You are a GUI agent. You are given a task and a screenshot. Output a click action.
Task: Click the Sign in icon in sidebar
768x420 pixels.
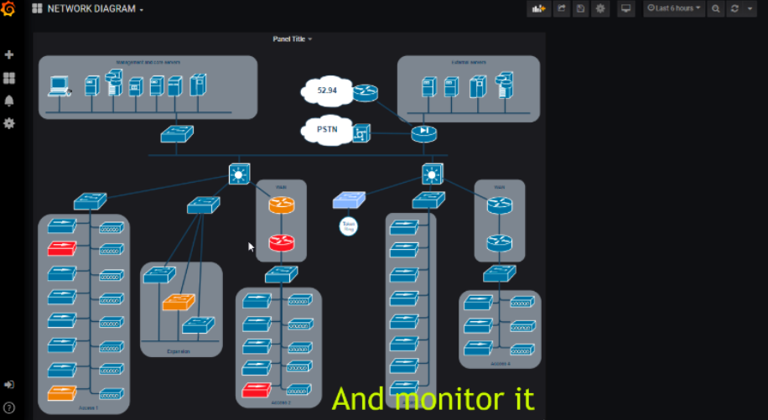(x=9, y=385)
